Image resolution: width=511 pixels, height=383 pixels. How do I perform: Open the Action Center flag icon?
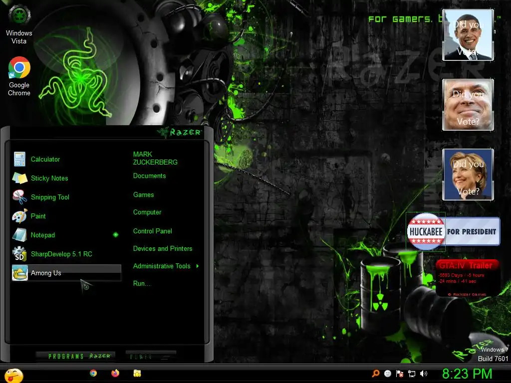(400, 374)
